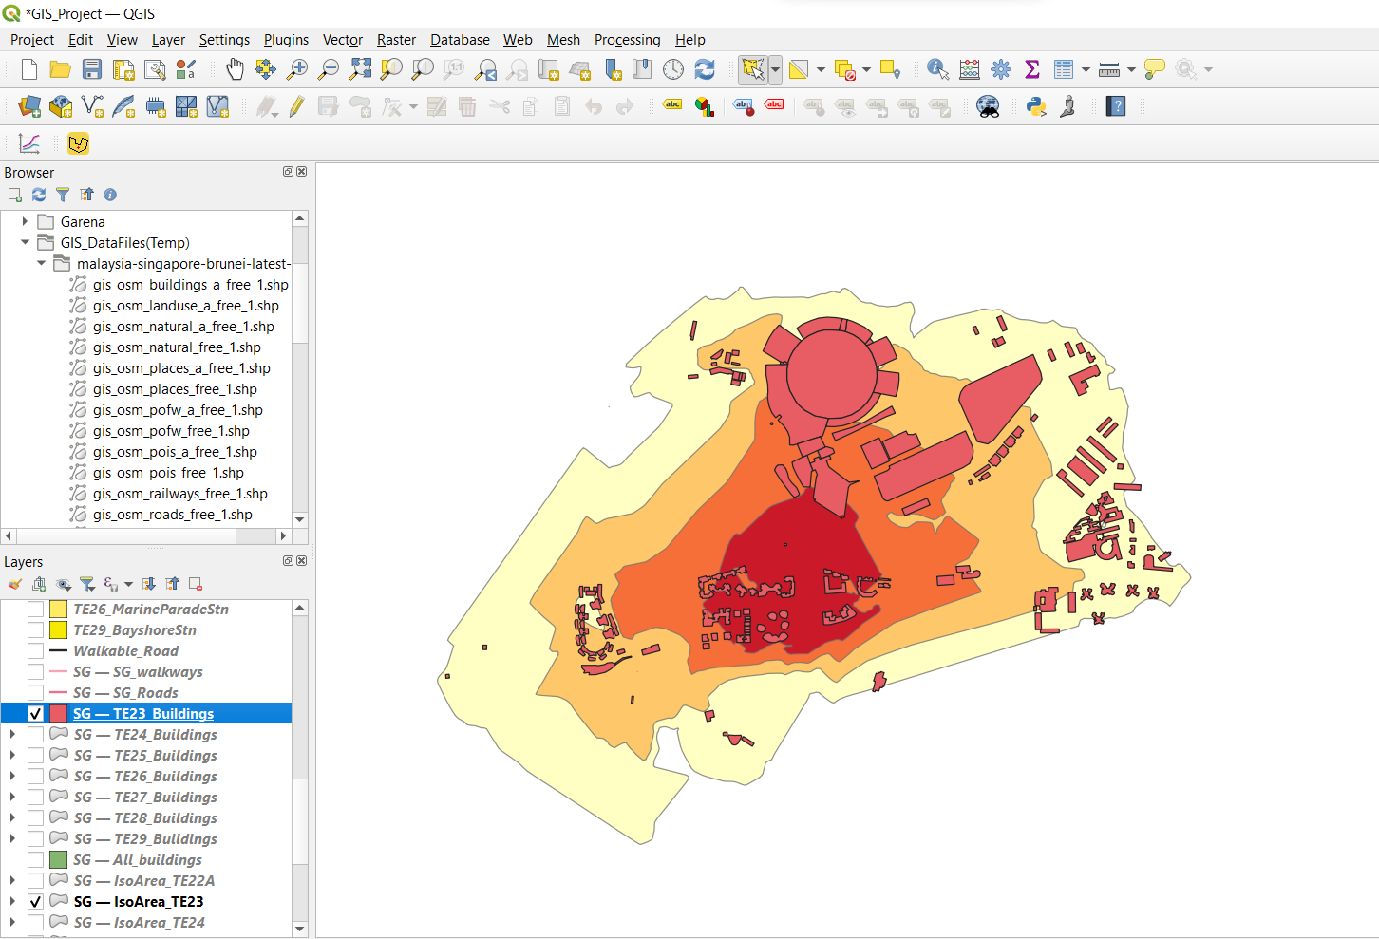Click the Zoom Full extent icon
This screenshot has height=939, width=1379.
360,69
